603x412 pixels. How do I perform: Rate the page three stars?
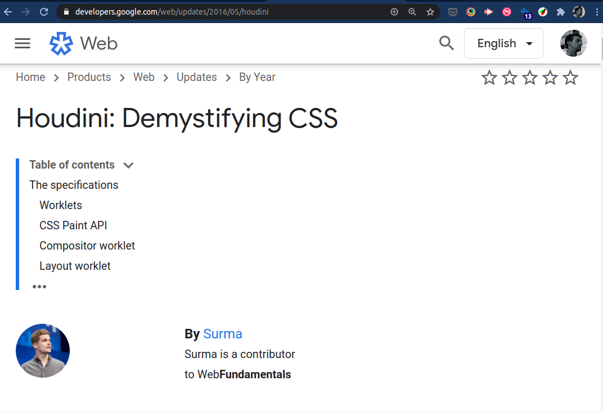click(530, 78)
